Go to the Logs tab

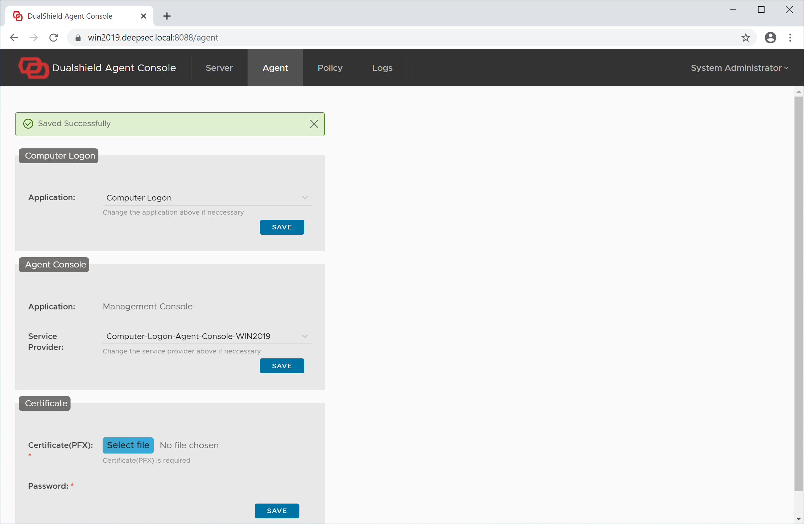tap(382, 68)
